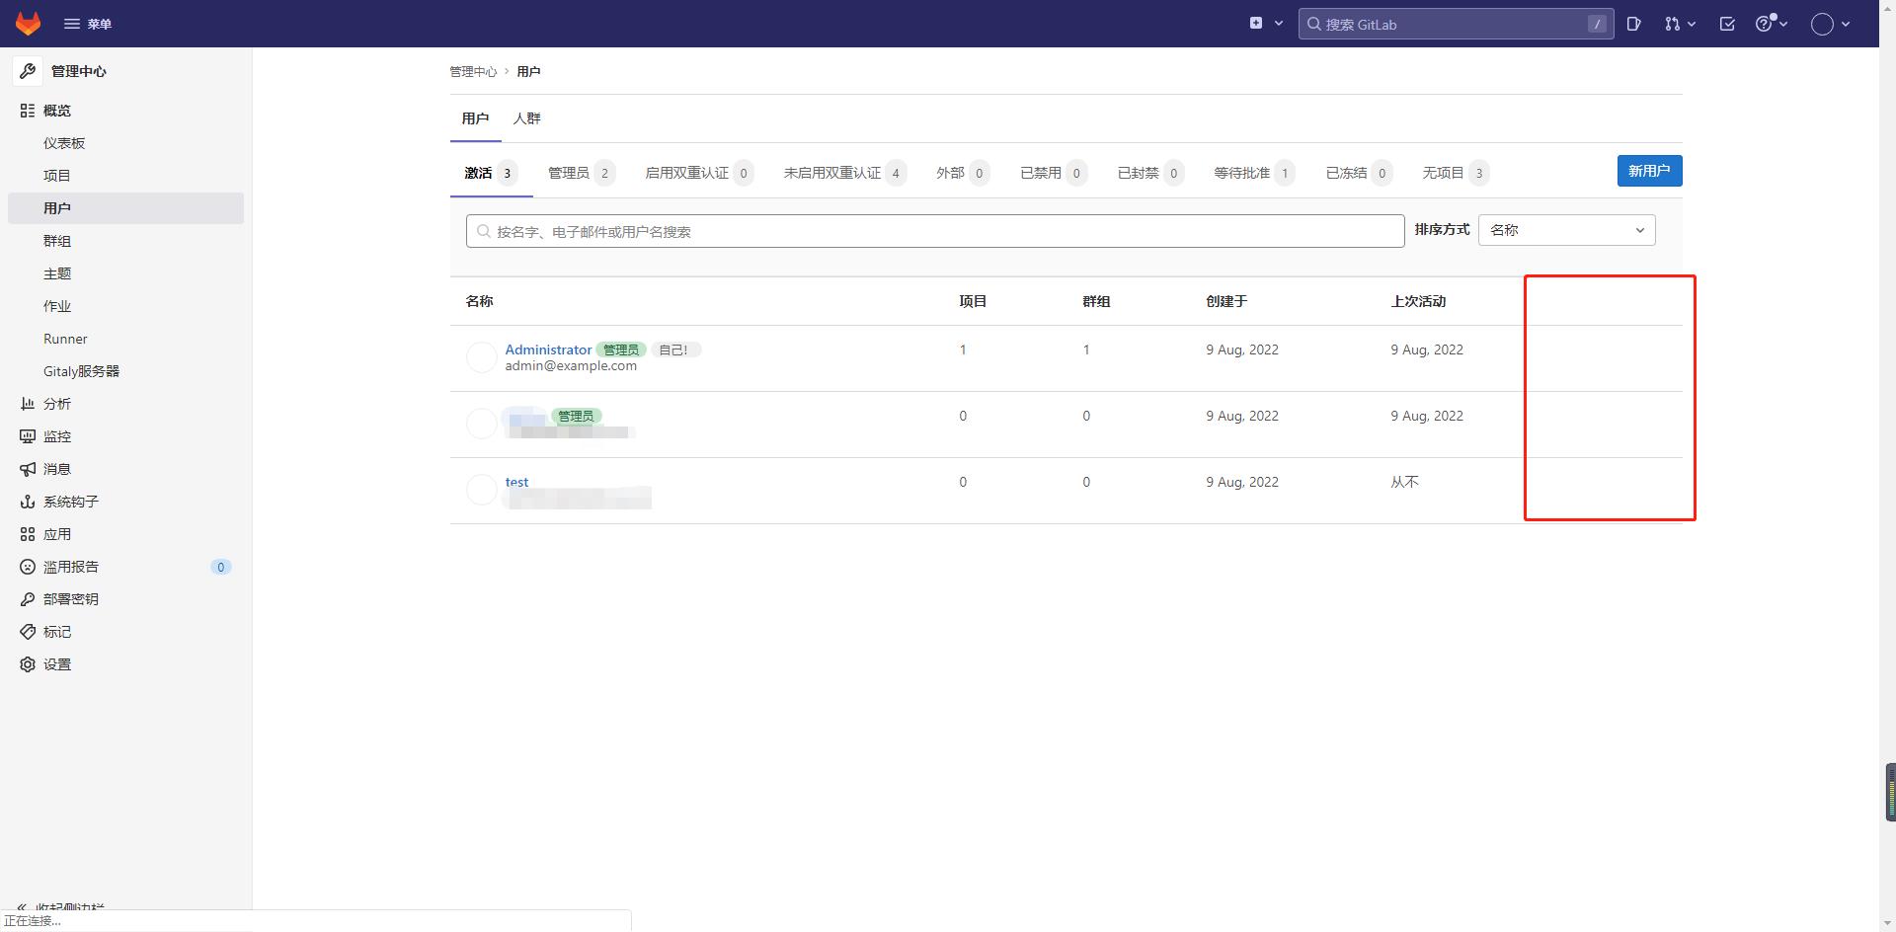The height and width of the screenshot is (932, 1896).
Task: Select the 管理员 filter tab
Action: [x=582, y=173]
